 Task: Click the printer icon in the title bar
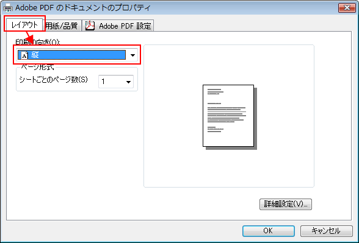[8, 9]
